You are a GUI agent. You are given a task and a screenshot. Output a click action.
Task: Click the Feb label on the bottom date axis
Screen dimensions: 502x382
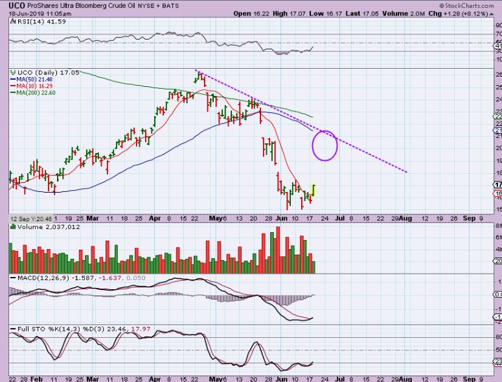36,379
